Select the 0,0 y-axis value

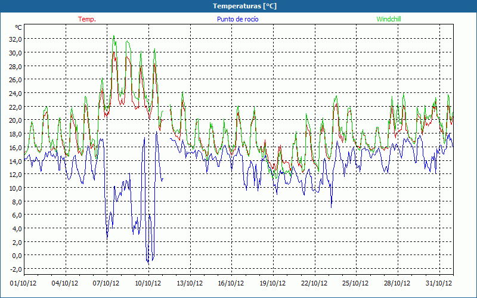click(x=17, y=256)
